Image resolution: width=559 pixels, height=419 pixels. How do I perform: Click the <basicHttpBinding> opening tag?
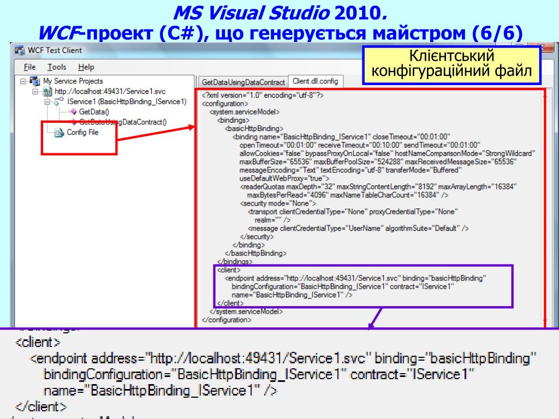[x=254, y=129]
